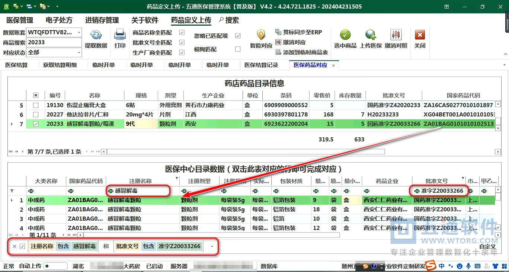Click the microphone icon in IME bar
This screenshot has height=272, width=509.
point(468,266)
